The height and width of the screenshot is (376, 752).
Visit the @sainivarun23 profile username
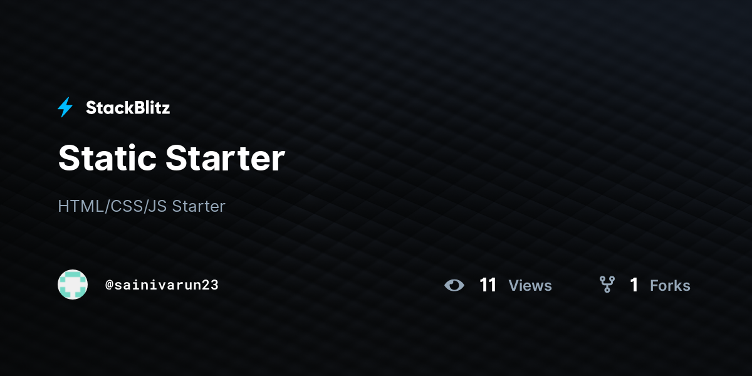pyautogui.click(x=162, y=285)
